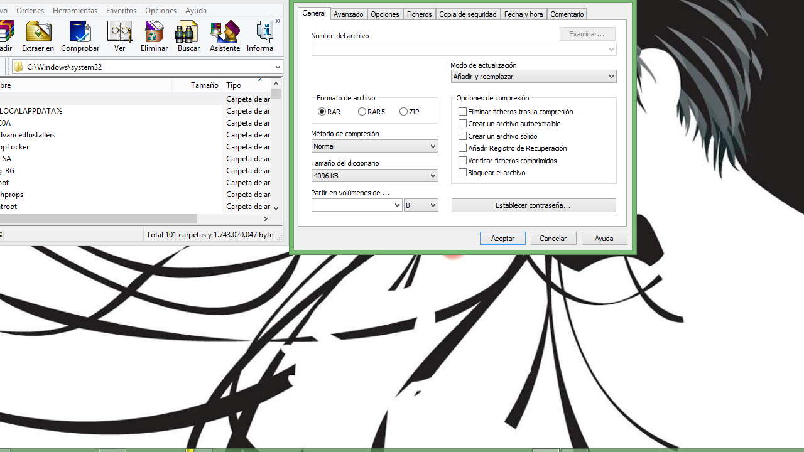Sort file list by Tipo column
804x452 pixels.
(247, 85)
